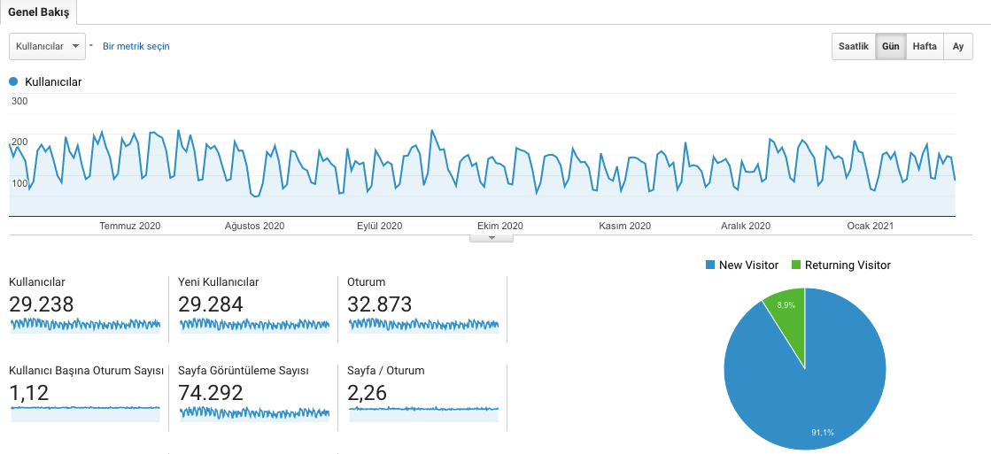Click the Aralık 2020 axis label
The image size is (991, 454).
[x=746, y=226]
